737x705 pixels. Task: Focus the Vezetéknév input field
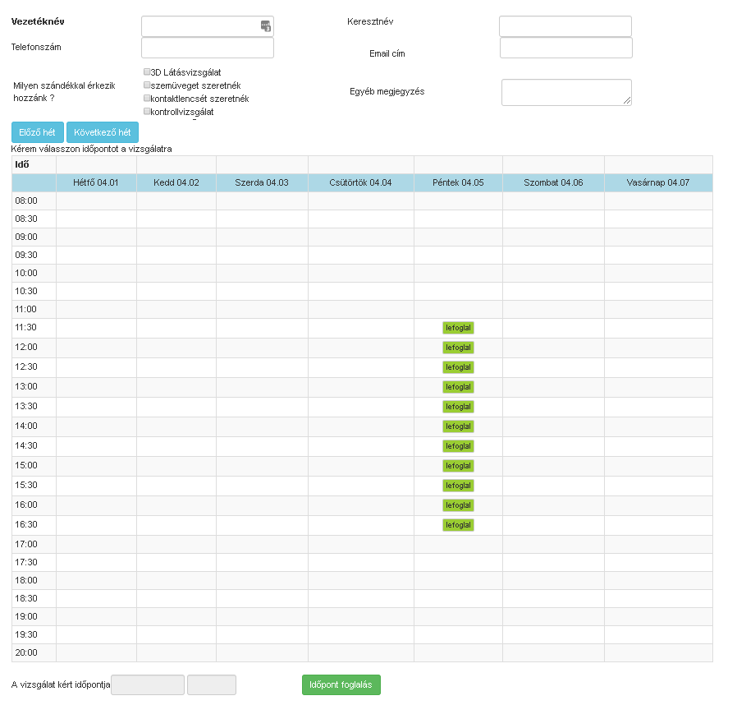[208, 26]
